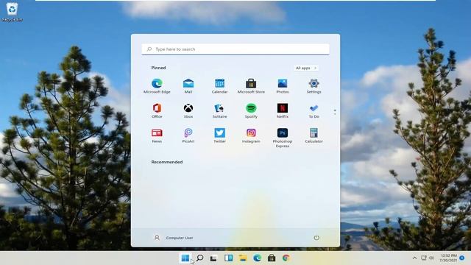Open volume control in system tray
This screenshot has height=265, width=471.
[x=431, y=258]
